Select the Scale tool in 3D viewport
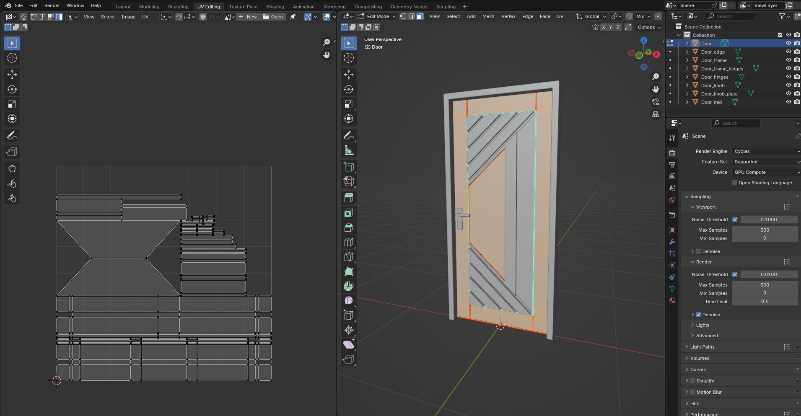 [x=349, y=104]
